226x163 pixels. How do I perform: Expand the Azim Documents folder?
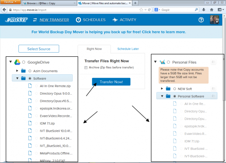(17, 71)
